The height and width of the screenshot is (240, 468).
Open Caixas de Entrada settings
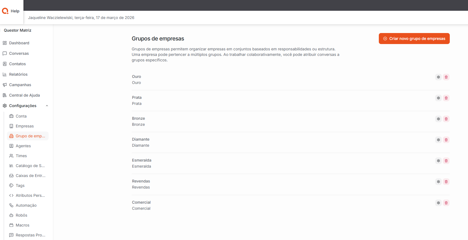tap(30, 176)
